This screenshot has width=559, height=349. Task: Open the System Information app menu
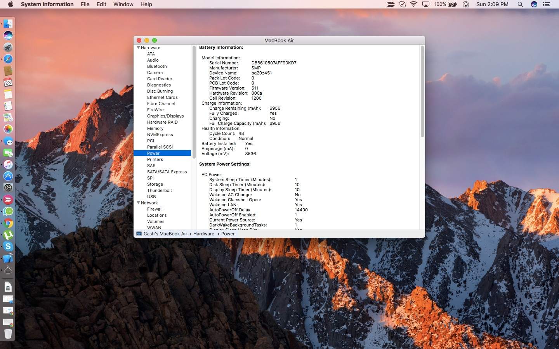click(47, 4)
